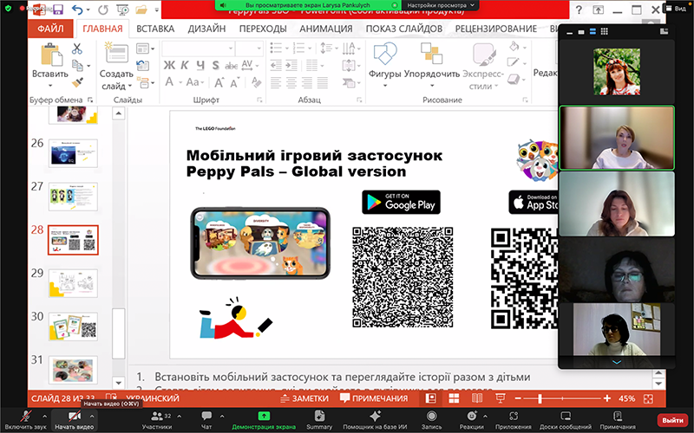Open the Summary meeting tool

point(319,420)
